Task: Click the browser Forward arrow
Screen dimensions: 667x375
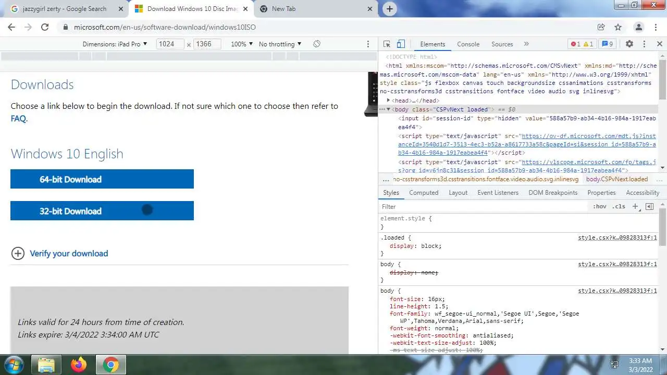Action: pyautogui.click(x=28, y=27)
